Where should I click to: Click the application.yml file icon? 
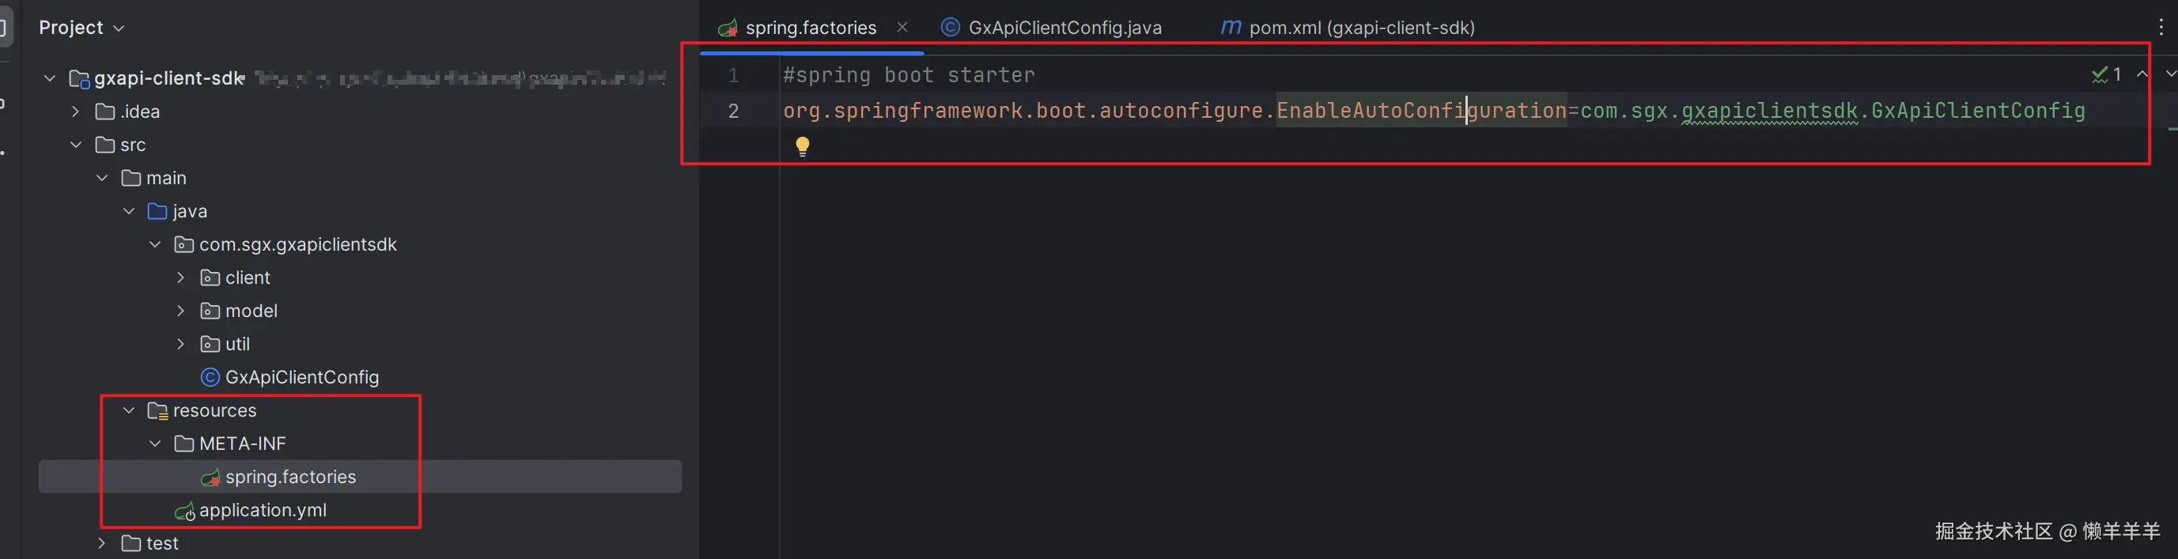point(184,511)
